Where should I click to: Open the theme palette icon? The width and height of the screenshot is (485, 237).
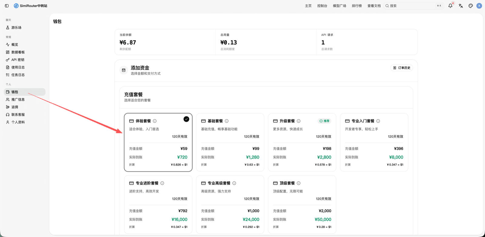click(x=471, y=6)
